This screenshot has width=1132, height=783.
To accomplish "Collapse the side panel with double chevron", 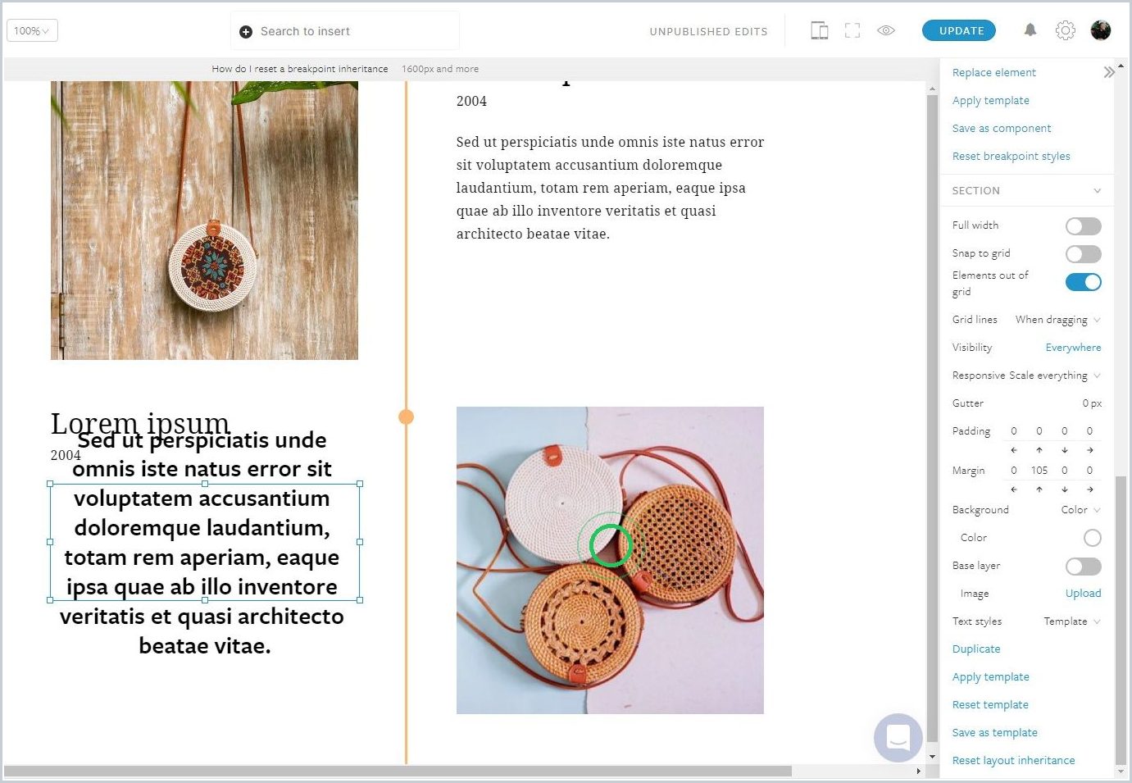I will tap(1109, 72).
